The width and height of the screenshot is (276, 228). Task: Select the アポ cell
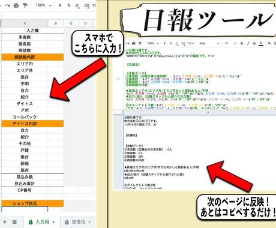(x=25, y=110)
